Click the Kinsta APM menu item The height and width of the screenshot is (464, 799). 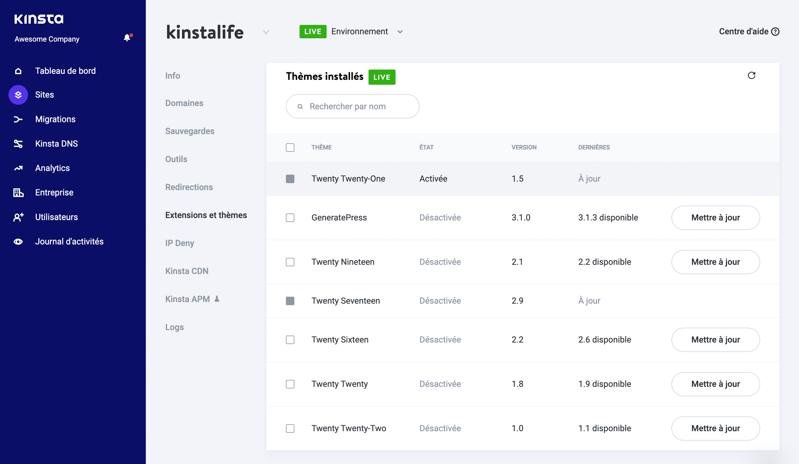click(x=193, y=299)
